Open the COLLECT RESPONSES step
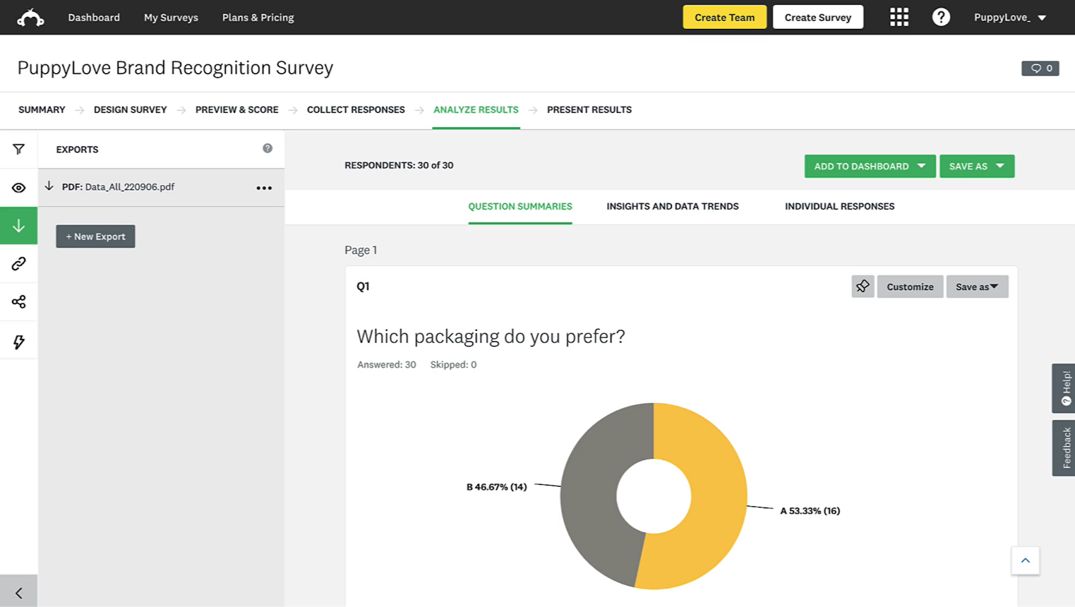The width and height of the screenshot is (1075, 607). [355, 109]
